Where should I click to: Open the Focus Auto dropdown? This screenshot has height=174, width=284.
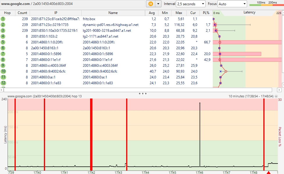click(x=232, y=4)
